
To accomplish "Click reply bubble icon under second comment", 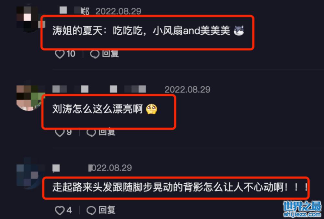I will [91, 132].
